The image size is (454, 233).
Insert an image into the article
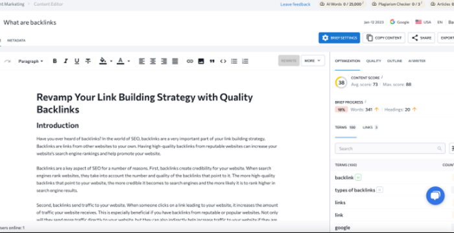(x=201, y=61)
